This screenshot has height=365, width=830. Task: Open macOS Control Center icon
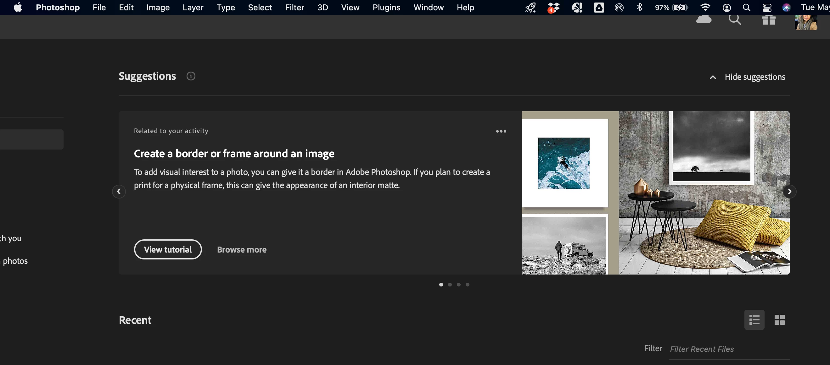tap(767, 8)
